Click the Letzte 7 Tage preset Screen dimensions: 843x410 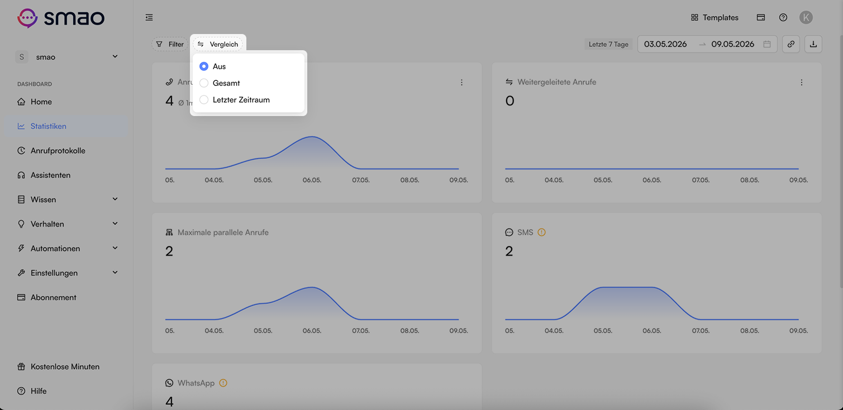coord(608,44)
